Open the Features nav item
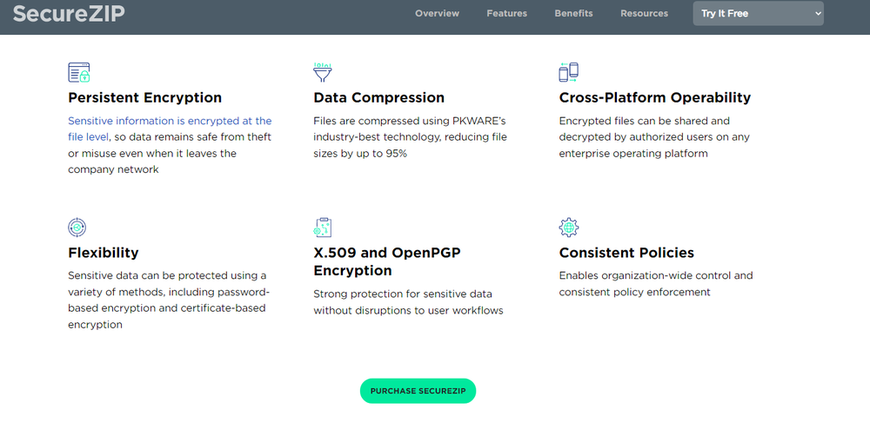Viewport: 870px width, 423px height. tap(507, 13)
